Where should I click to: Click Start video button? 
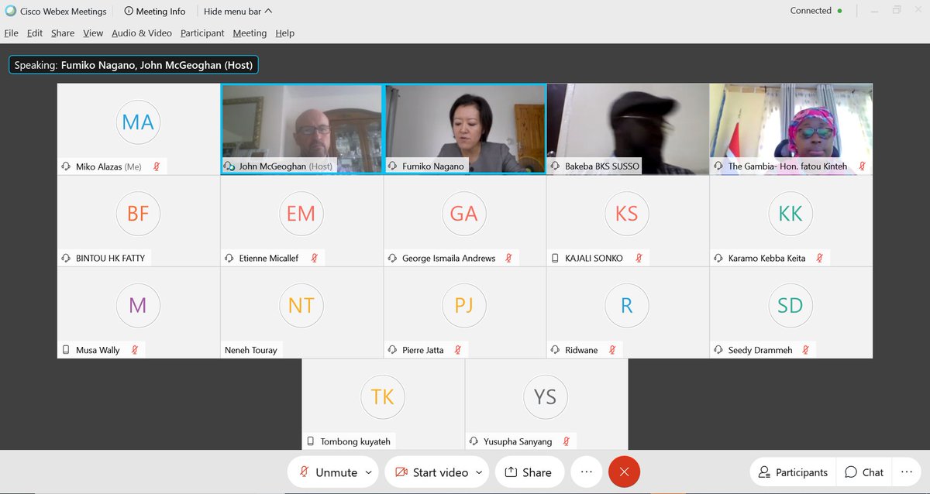point(432,472)
